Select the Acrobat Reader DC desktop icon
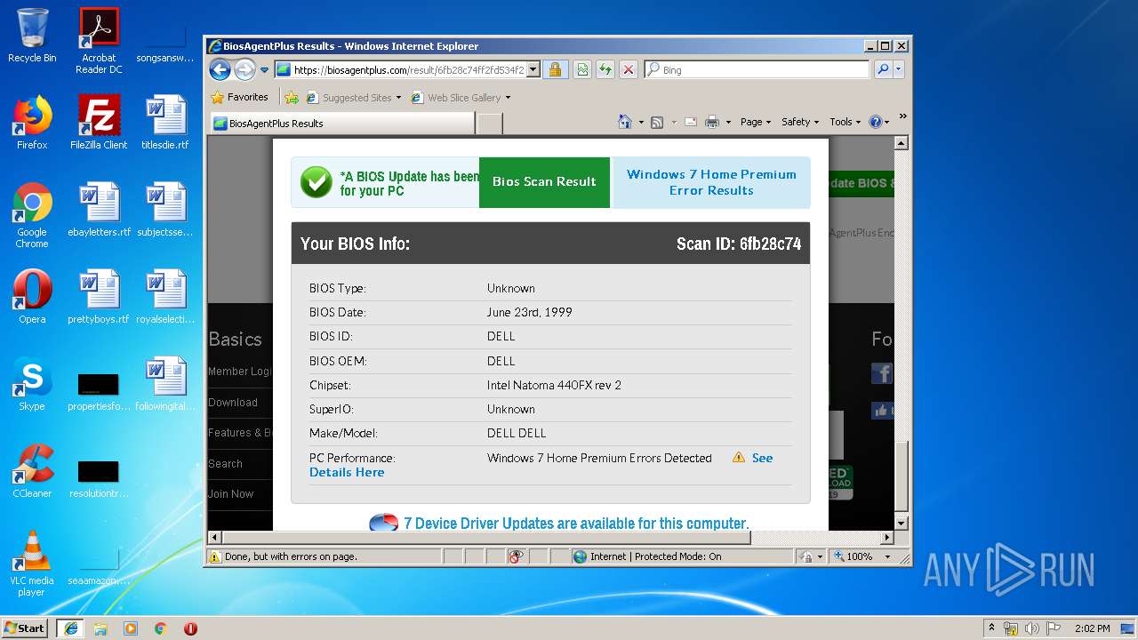Image resolution: width=1138 pixels, height=640 pixels. (99, 41)
